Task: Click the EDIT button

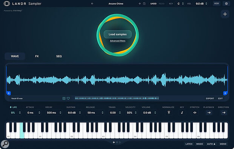Action: point(220,99)
